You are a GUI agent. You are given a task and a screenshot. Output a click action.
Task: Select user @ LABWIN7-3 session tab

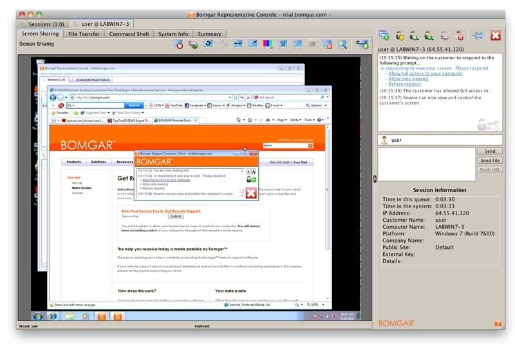102,24
